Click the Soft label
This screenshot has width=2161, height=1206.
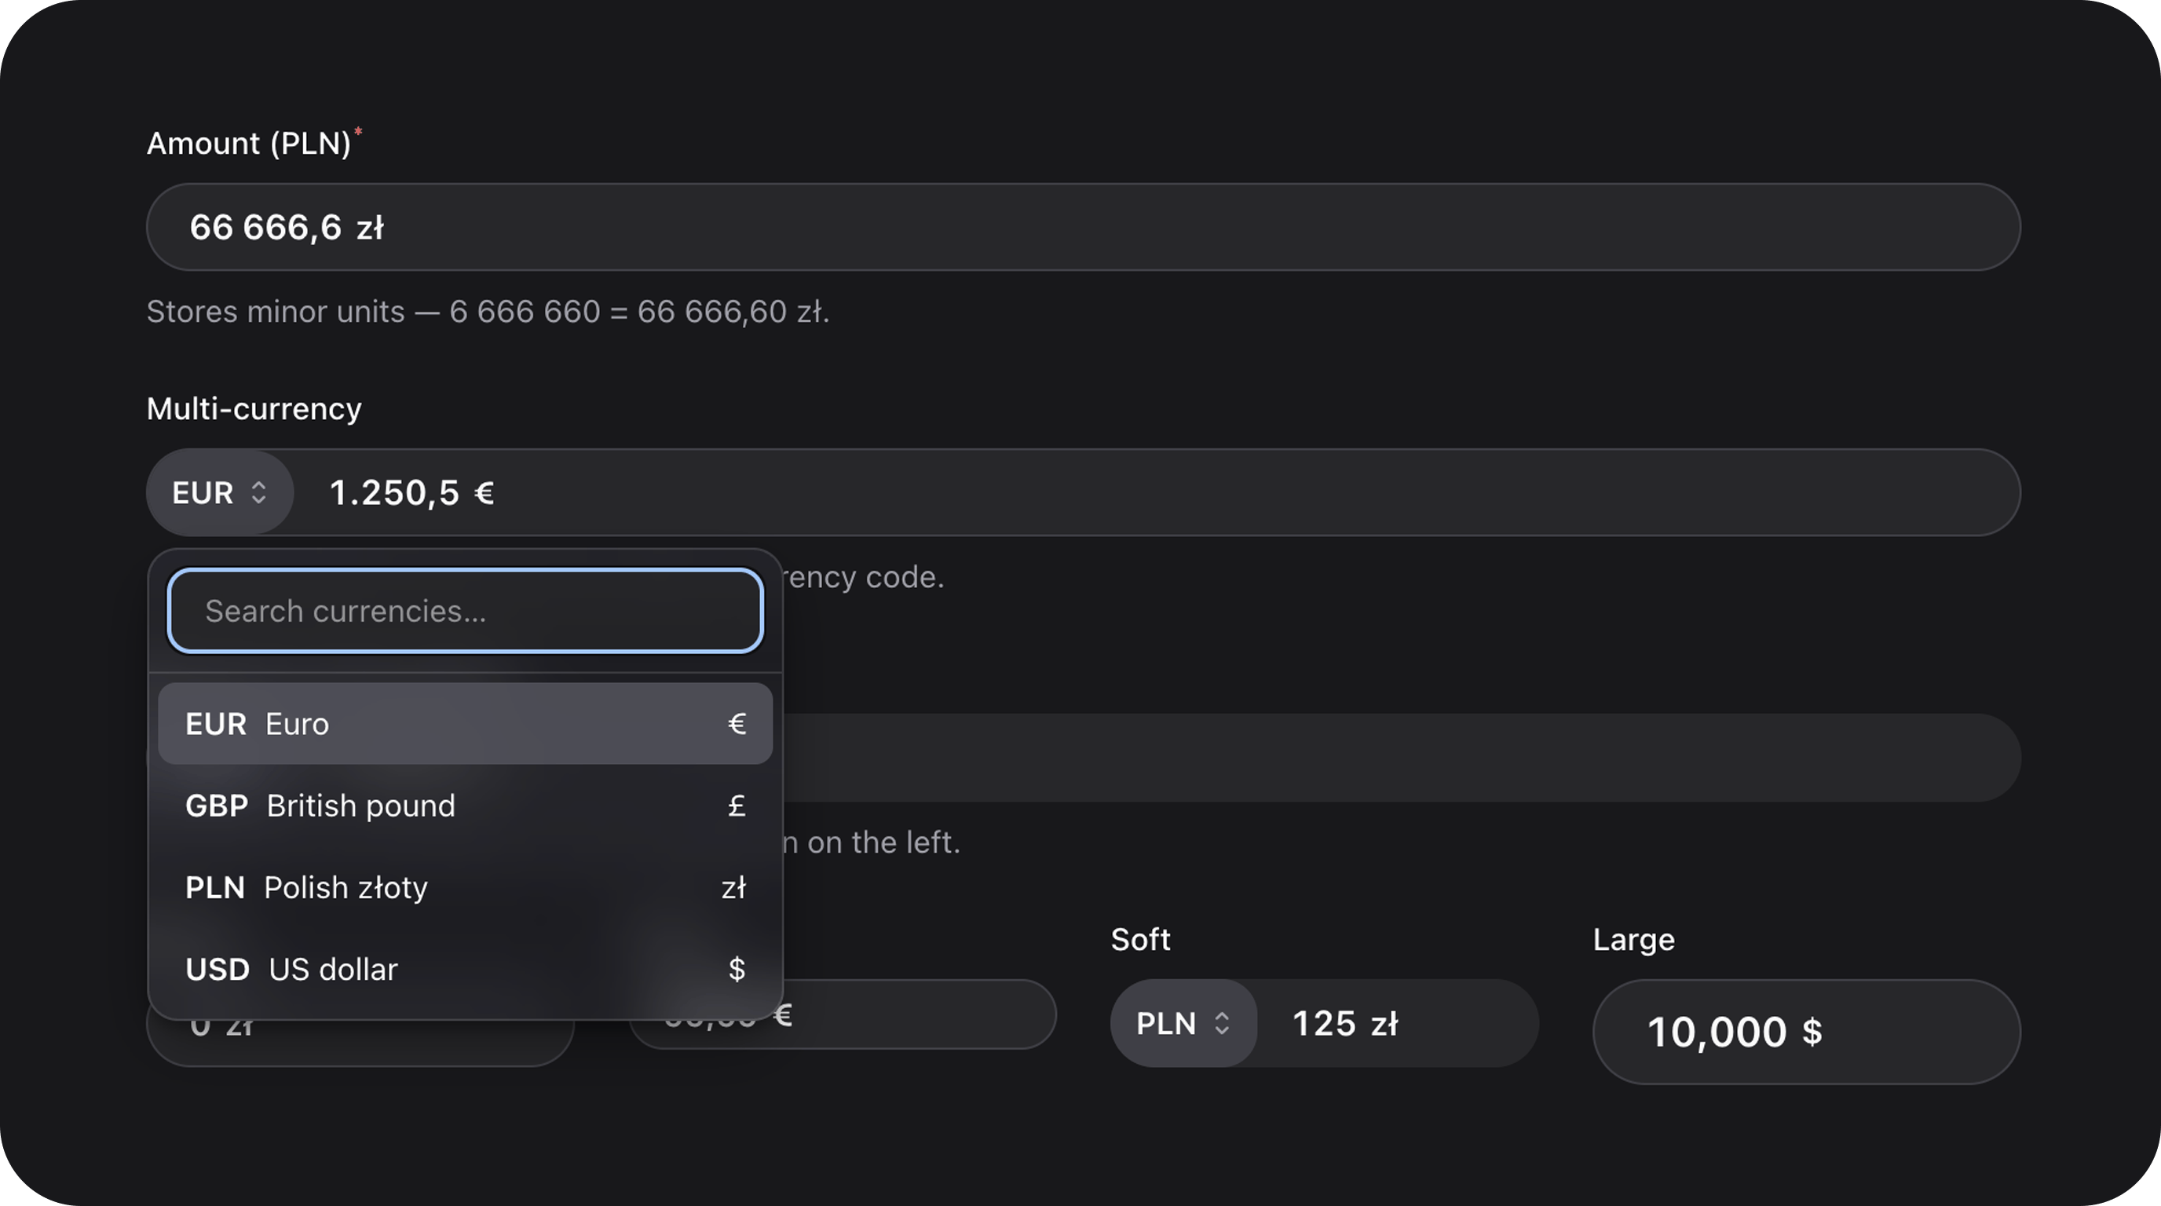pyautogui.click(x=1140, y=939)
